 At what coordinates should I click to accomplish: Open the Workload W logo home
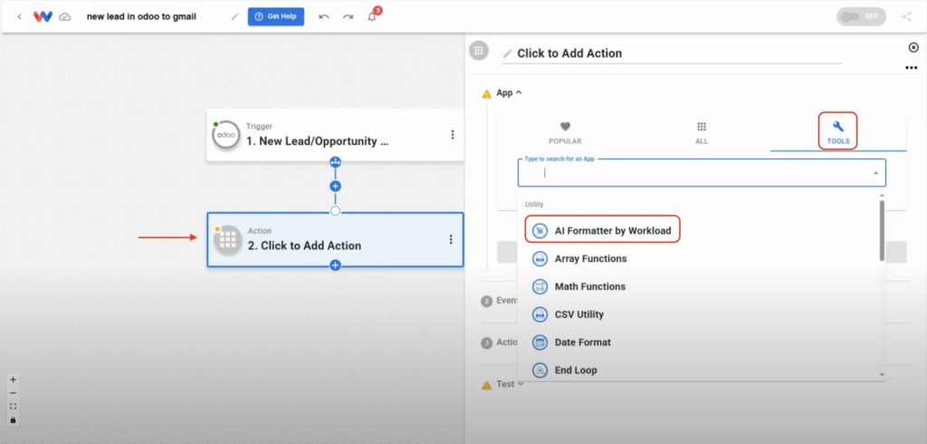click(x=43, y=16)
